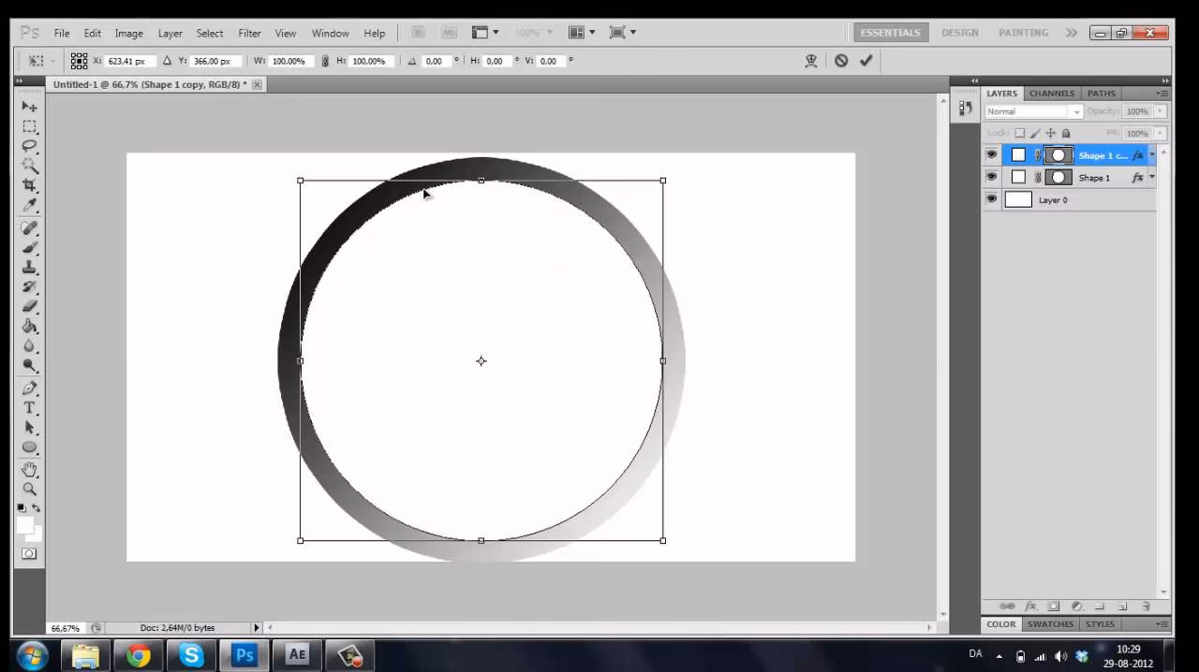Switch to the Channels tab
This screenshot has height=672, width=1199.
coord(1051,93)
